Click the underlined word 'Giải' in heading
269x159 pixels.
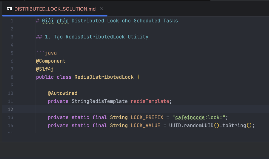pos(48,21)
